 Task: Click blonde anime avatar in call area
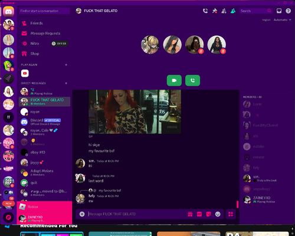point(150,45)
